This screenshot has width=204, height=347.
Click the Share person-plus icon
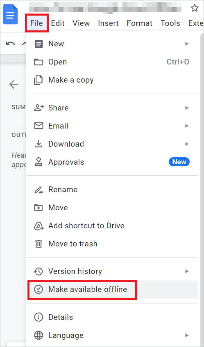click(39, 108)
